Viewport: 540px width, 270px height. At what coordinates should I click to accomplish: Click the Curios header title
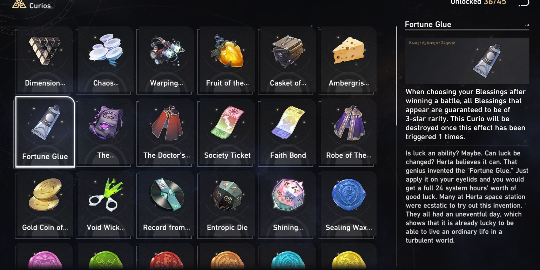point(40,5)
